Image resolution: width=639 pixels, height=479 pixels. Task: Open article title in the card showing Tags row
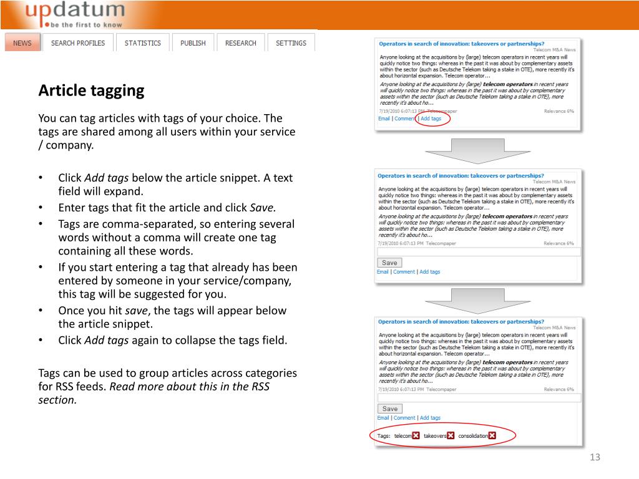tap(461, 321)
